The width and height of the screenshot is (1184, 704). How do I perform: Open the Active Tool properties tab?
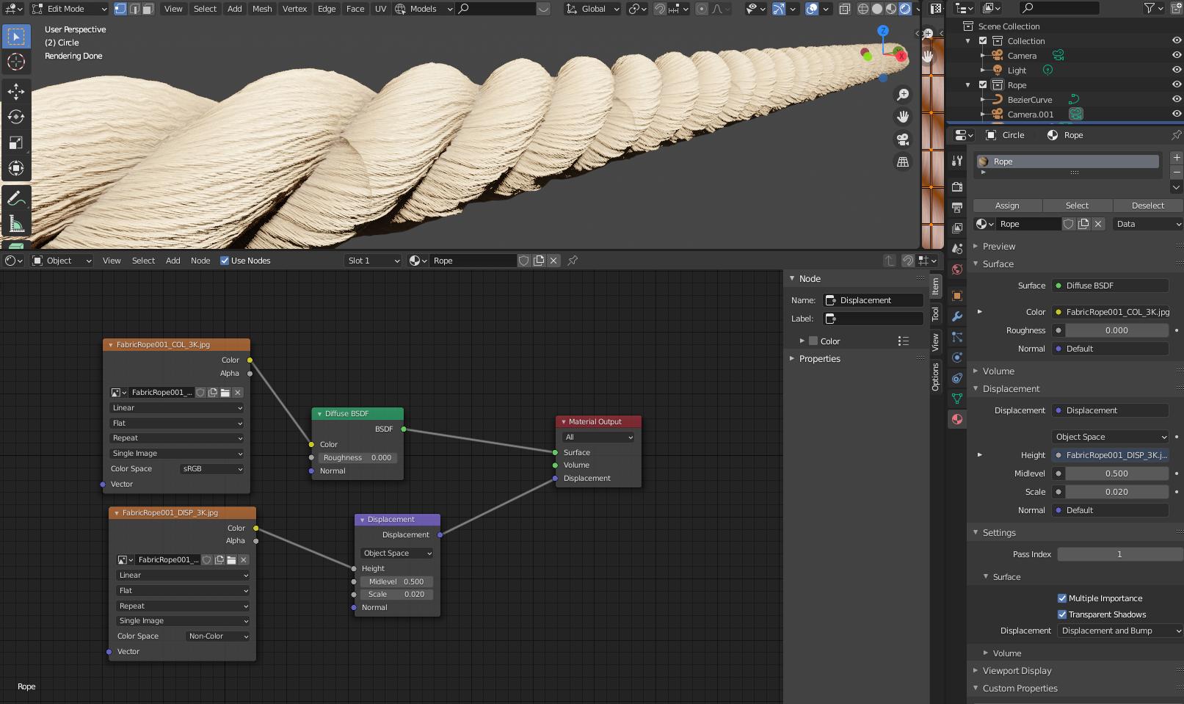point(956,161)
